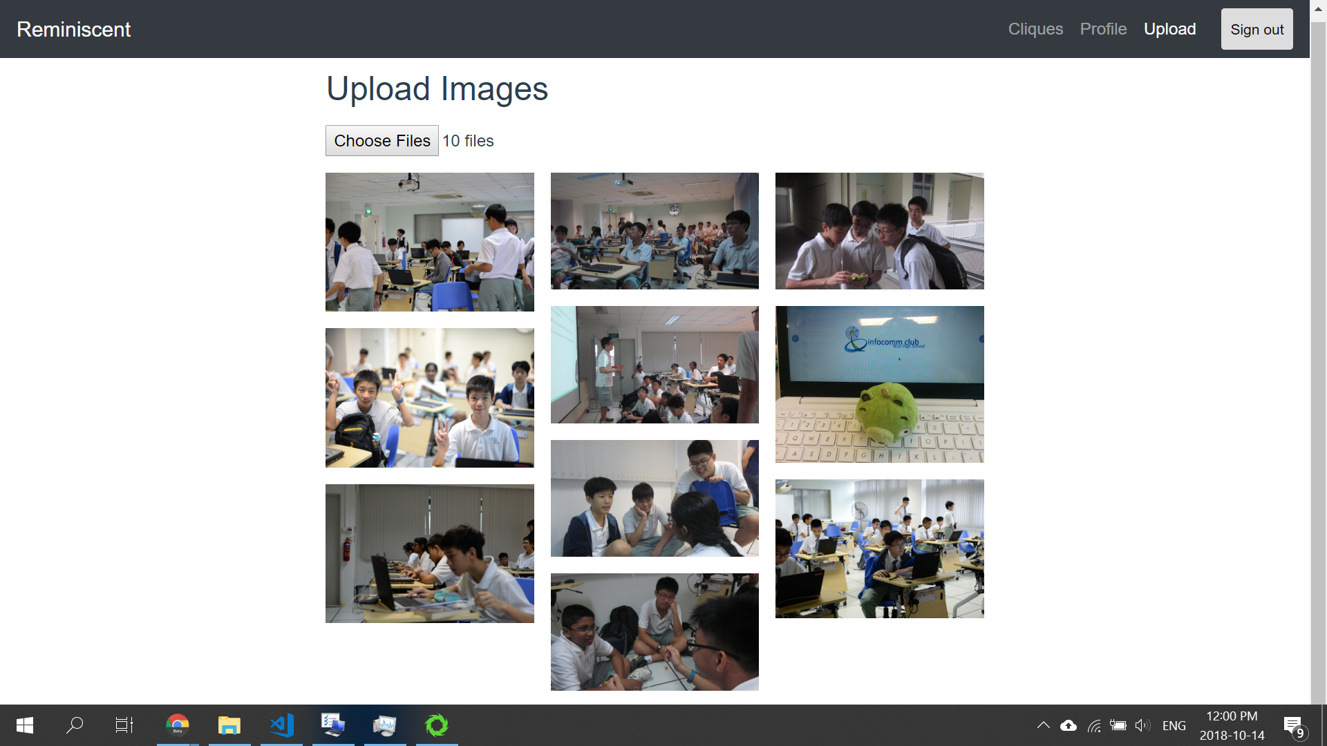The height and width of the screenshot is (746, 1327).
Task: Click the Reminiscent brand link
Action: (x=73, y=29)
